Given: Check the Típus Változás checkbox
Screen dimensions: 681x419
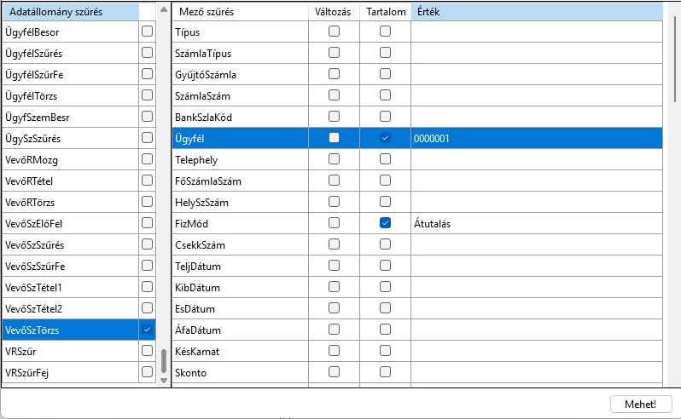Looking at the screenshot, I should tap(334, 32).
